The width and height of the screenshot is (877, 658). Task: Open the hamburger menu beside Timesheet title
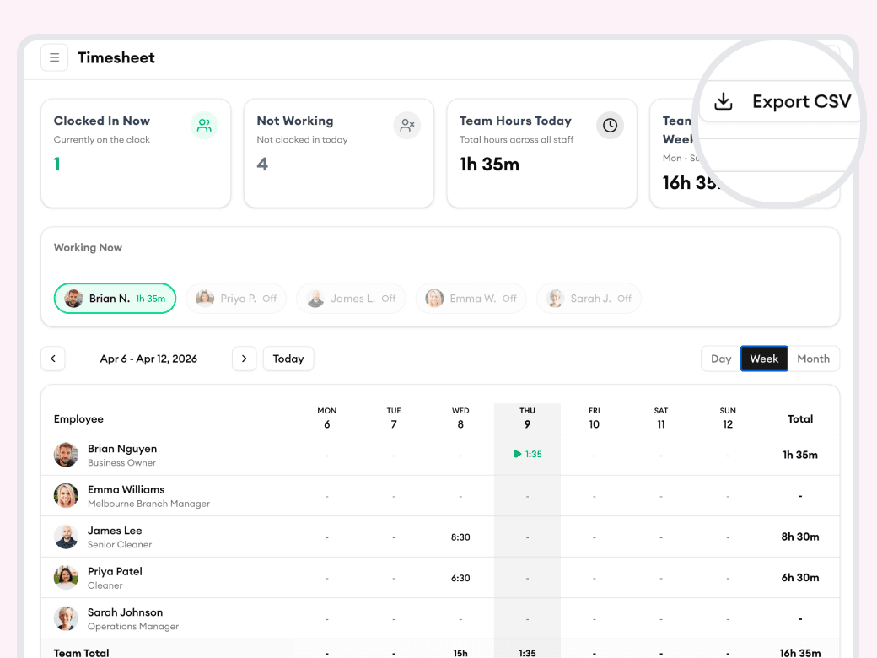pos(54,57)
